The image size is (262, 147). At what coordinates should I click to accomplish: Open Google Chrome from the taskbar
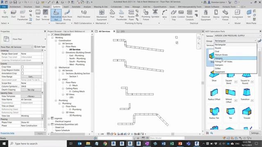click(x=105, y=143)
